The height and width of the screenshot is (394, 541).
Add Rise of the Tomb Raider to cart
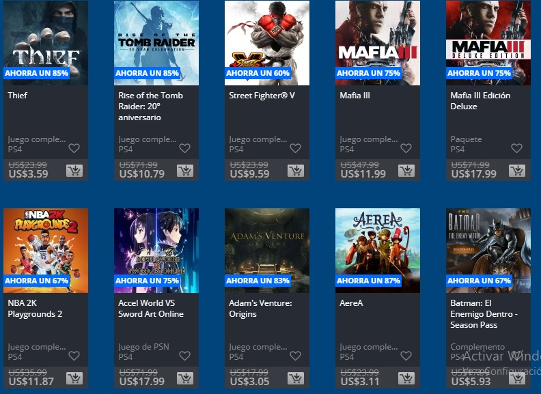[x=184, y=171]
